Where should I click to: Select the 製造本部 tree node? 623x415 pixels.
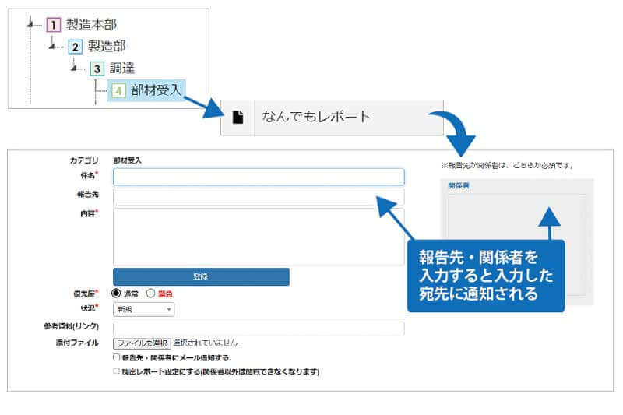[91, 25]
